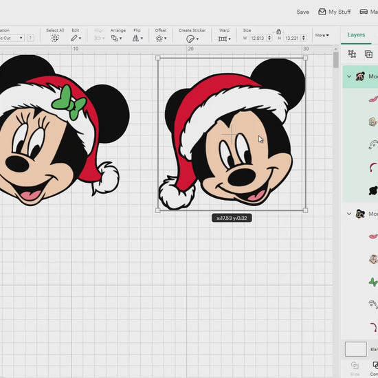Viewport: 378px width, 378px height.
Task: Expand the Create Sticker dropdown arrow
Action: pyautogui.click(x=197, y=38)
